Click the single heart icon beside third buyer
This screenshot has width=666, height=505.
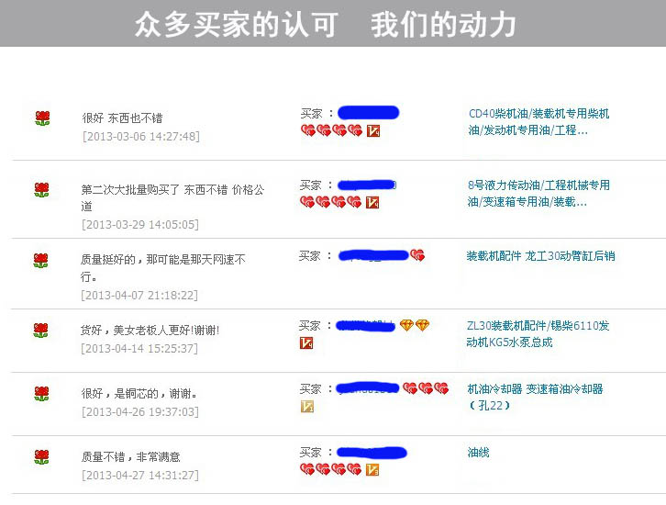coord(417,255)
